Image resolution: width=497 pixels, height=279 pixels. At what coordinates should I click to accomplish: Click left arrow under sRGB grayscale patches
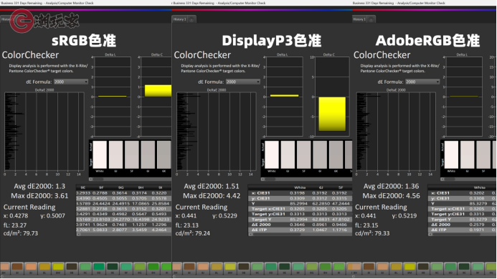(x=91, y=179)
